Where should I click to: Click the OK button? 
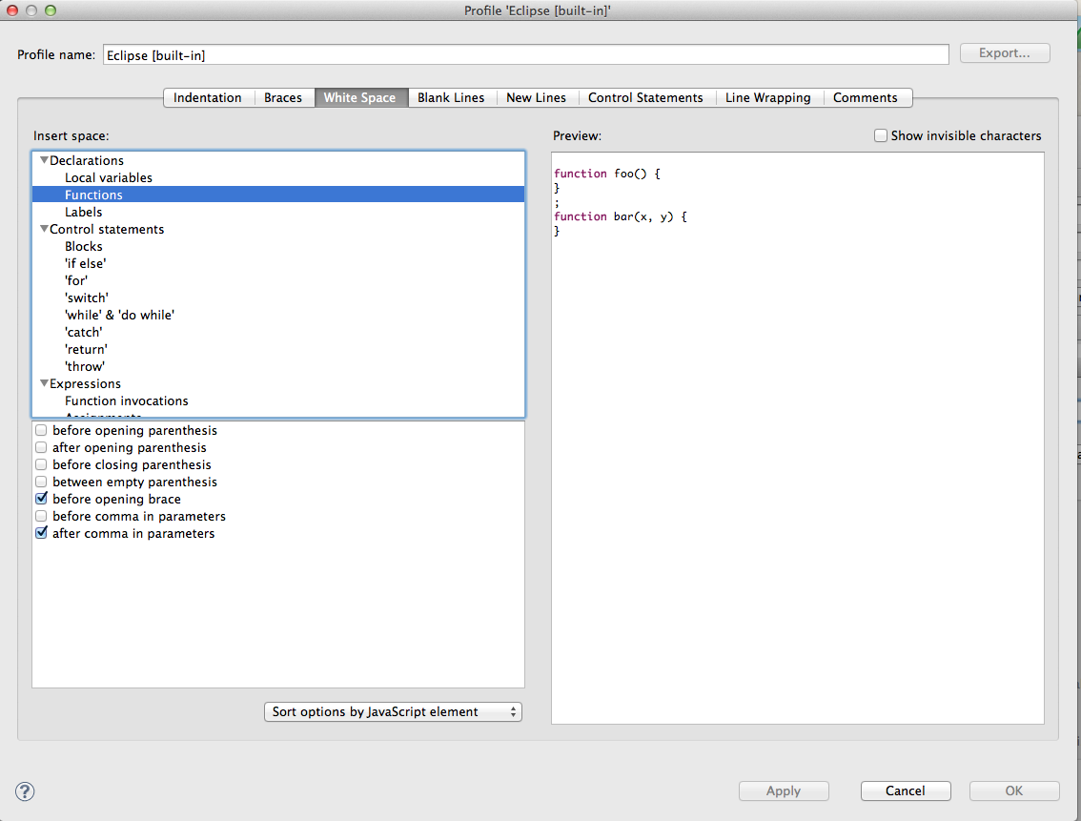tap(1013, 790)
